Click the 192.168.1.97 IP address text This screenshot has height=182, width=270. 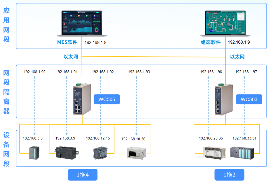point(246,72)
